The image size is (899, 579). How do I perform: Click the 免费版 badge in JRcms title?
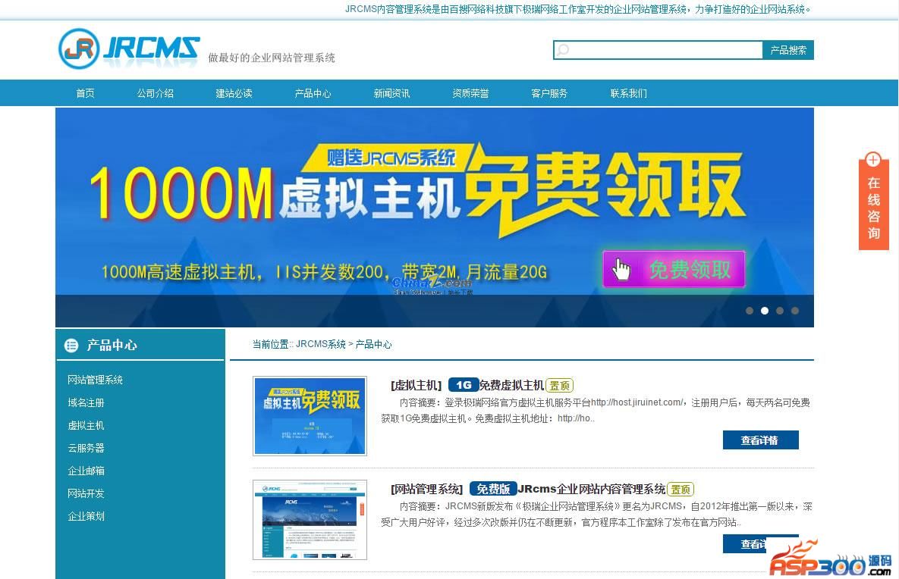pos(493,489)
